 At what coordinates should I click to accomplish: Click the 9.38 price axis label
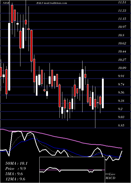tap(122, 101)
